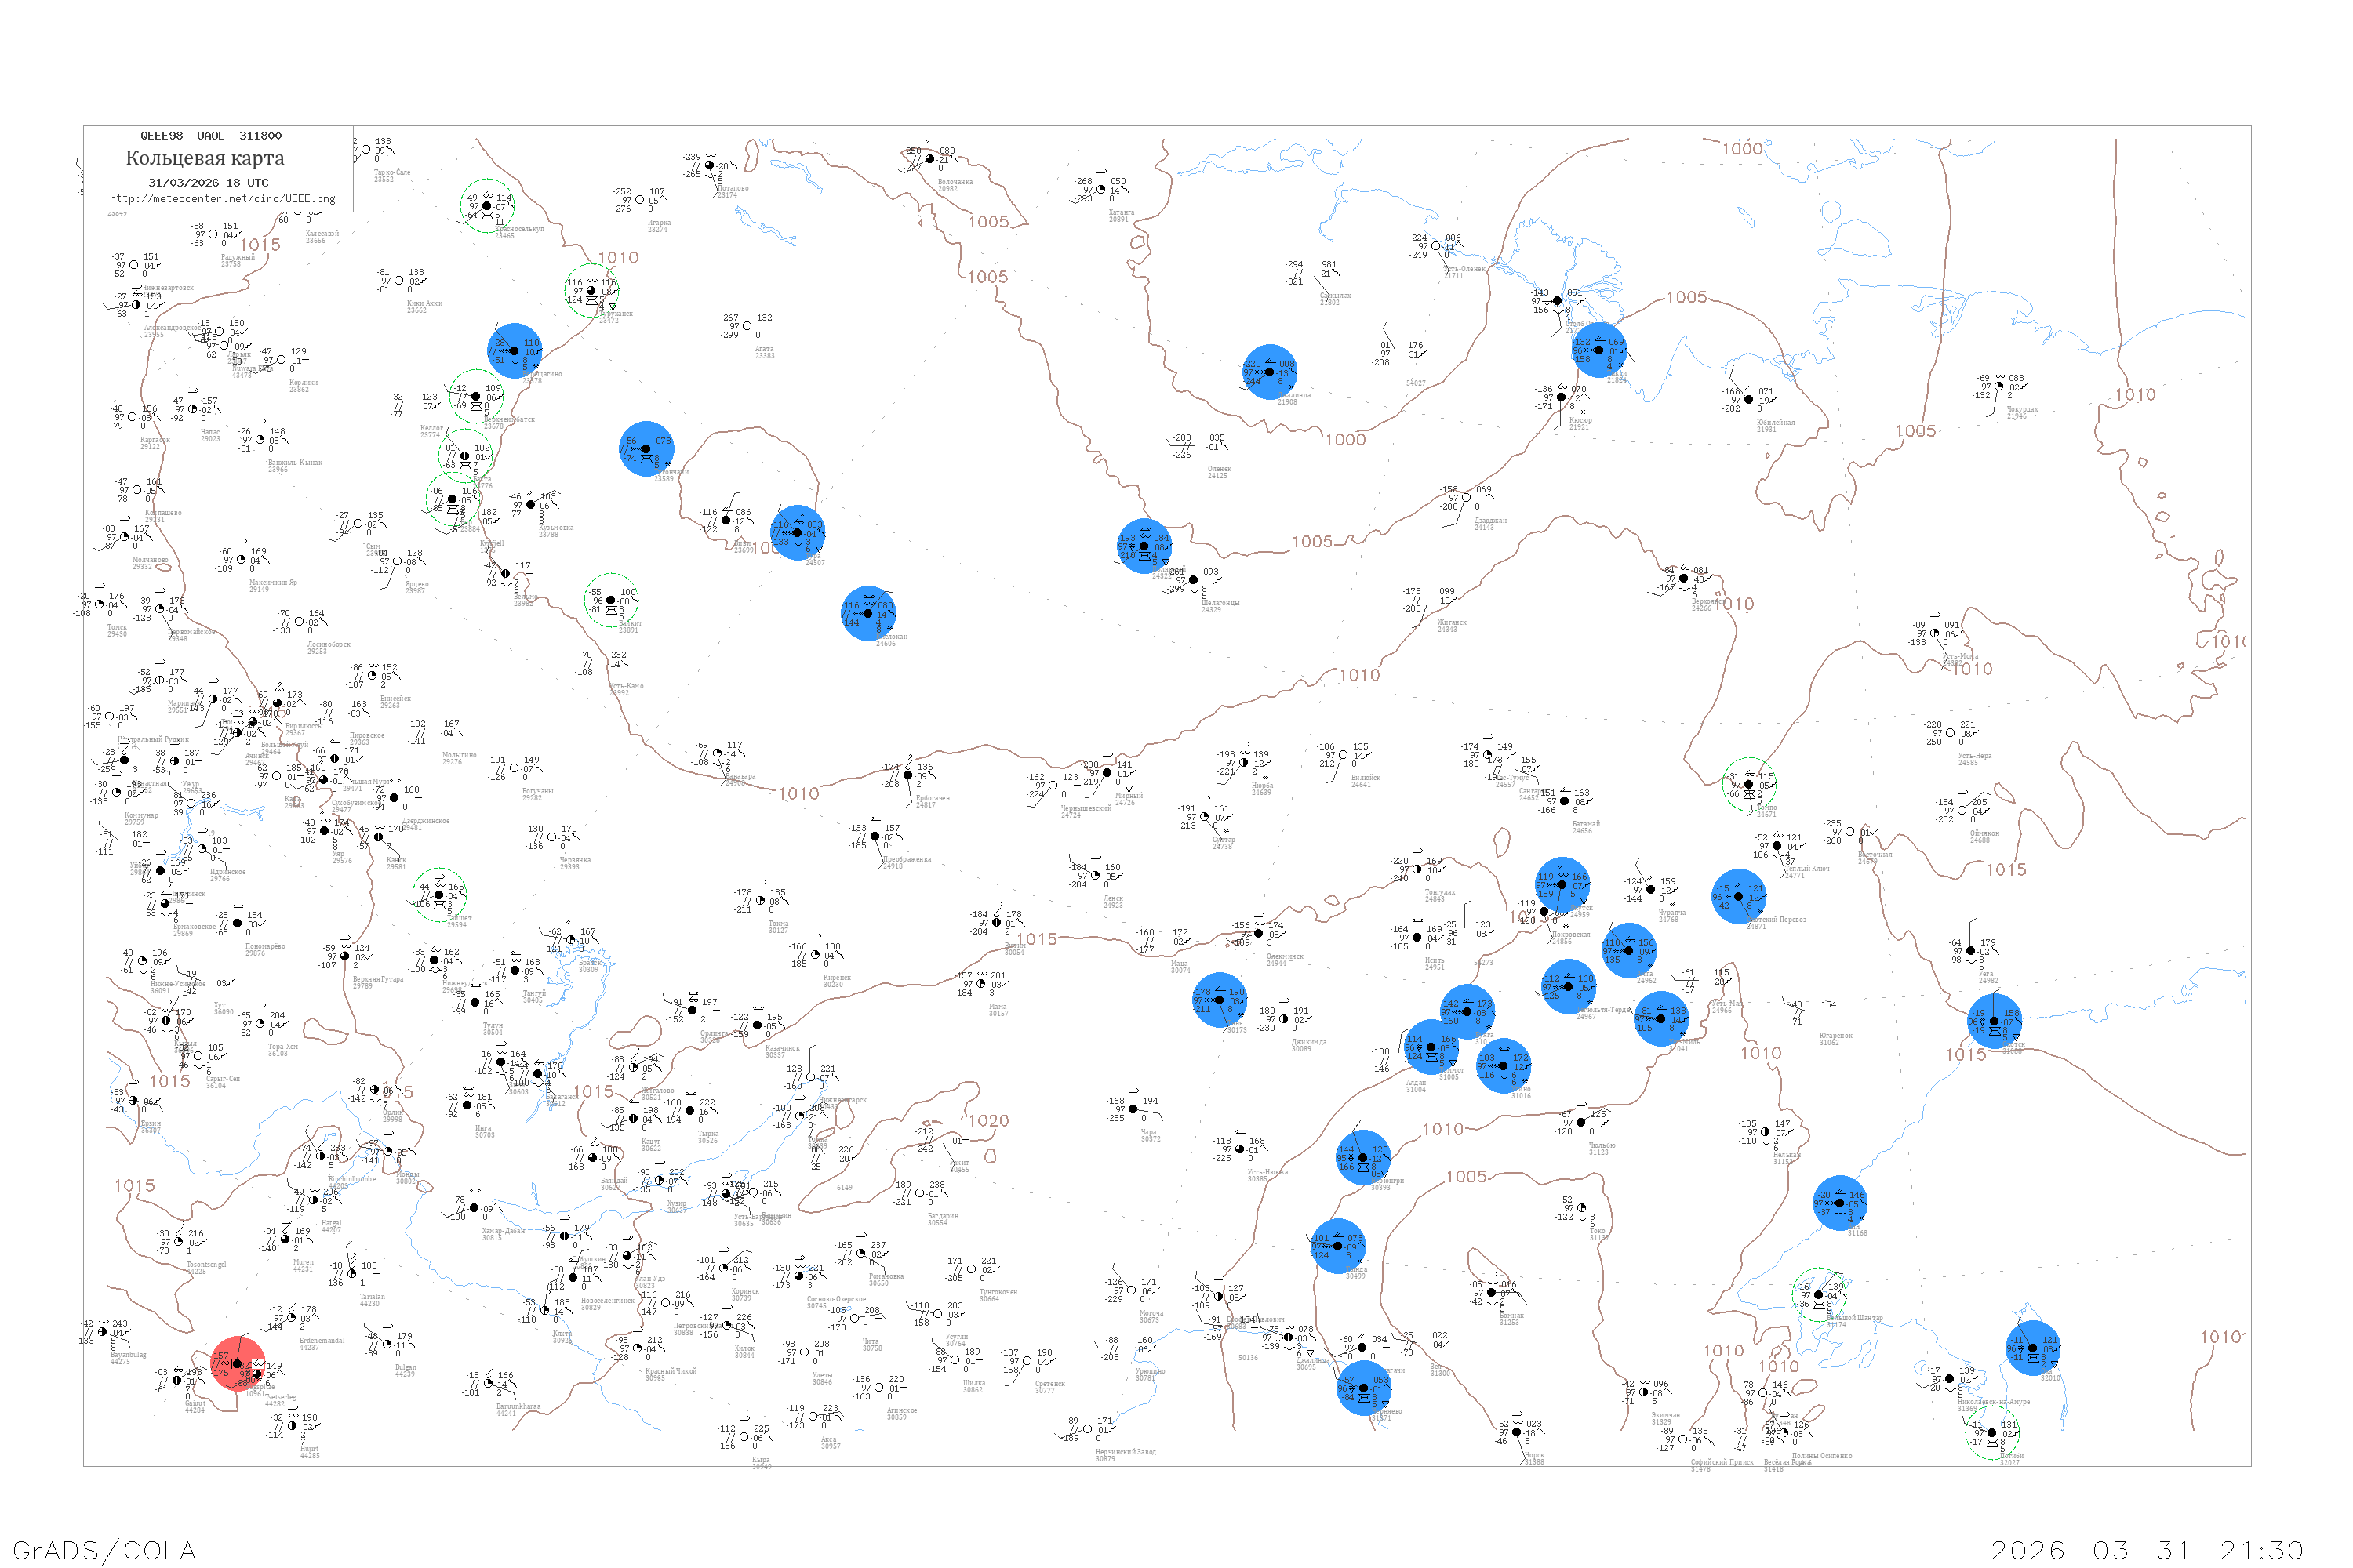2353x1568 pixels.
Task: Click the green circle at Большой Шантар
Action: coord(1819,1295)
